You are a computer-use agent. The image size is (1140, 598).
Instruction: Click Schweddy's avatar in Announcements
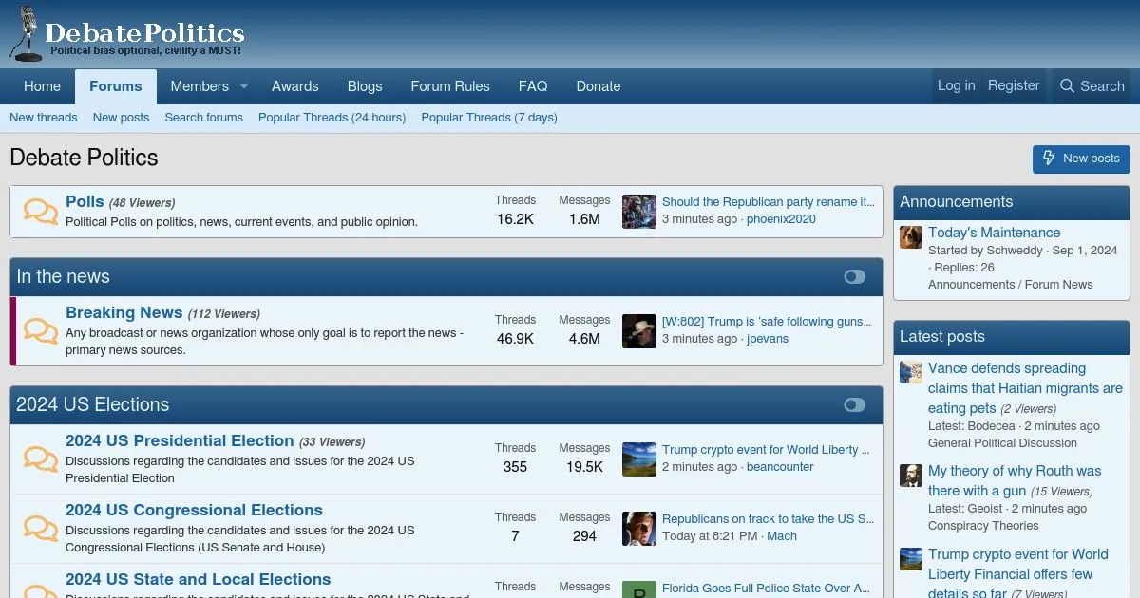point(911,236)
